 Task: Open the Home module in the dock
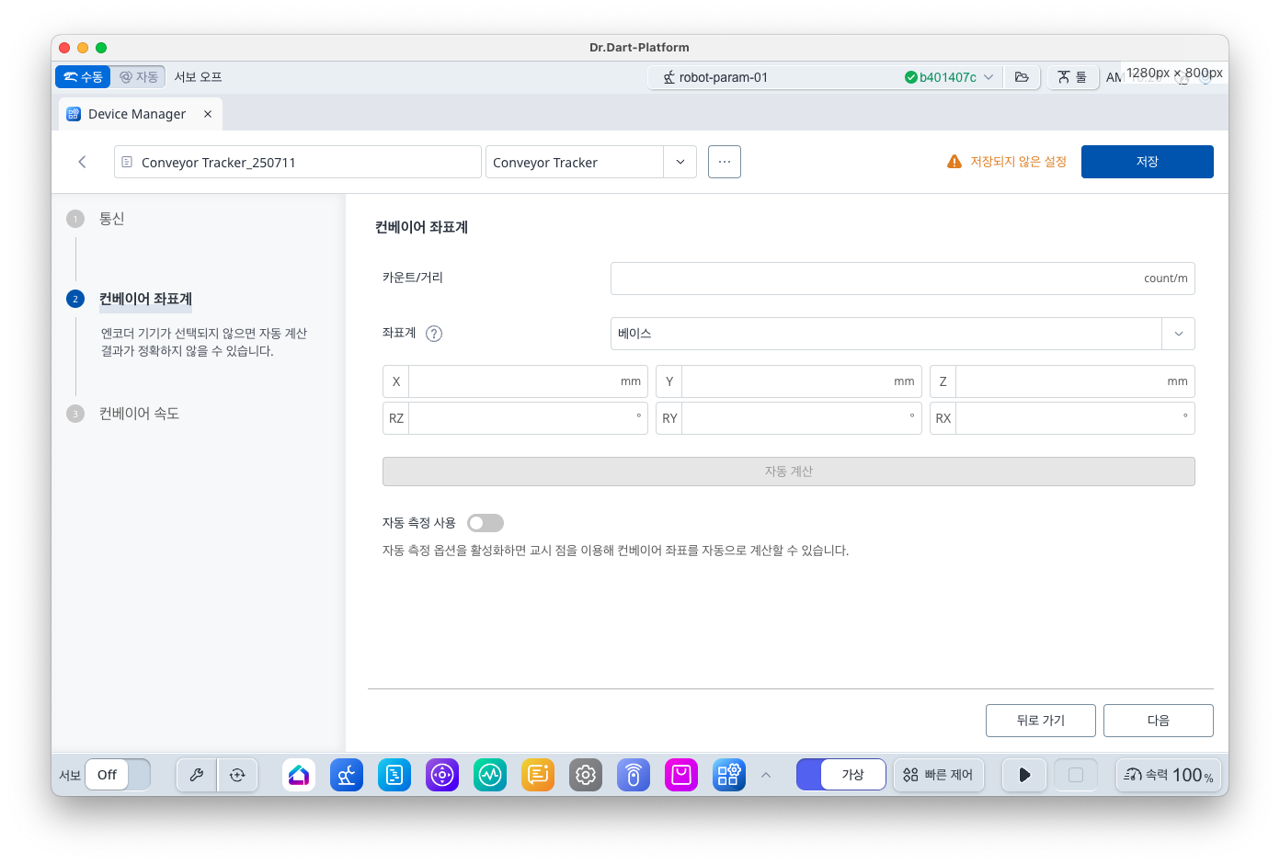(299, 775)
